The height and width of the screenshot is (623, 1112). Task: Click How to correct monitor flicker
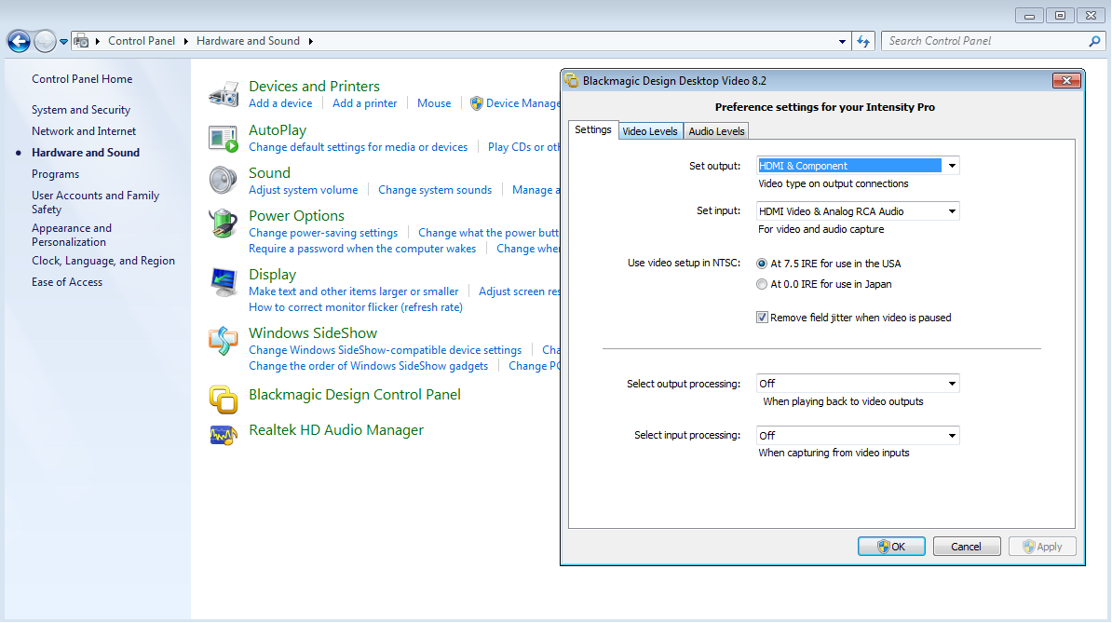pos(356,307)
